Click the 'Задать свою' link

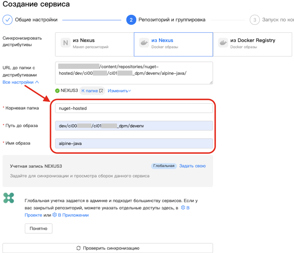(192, 166)
